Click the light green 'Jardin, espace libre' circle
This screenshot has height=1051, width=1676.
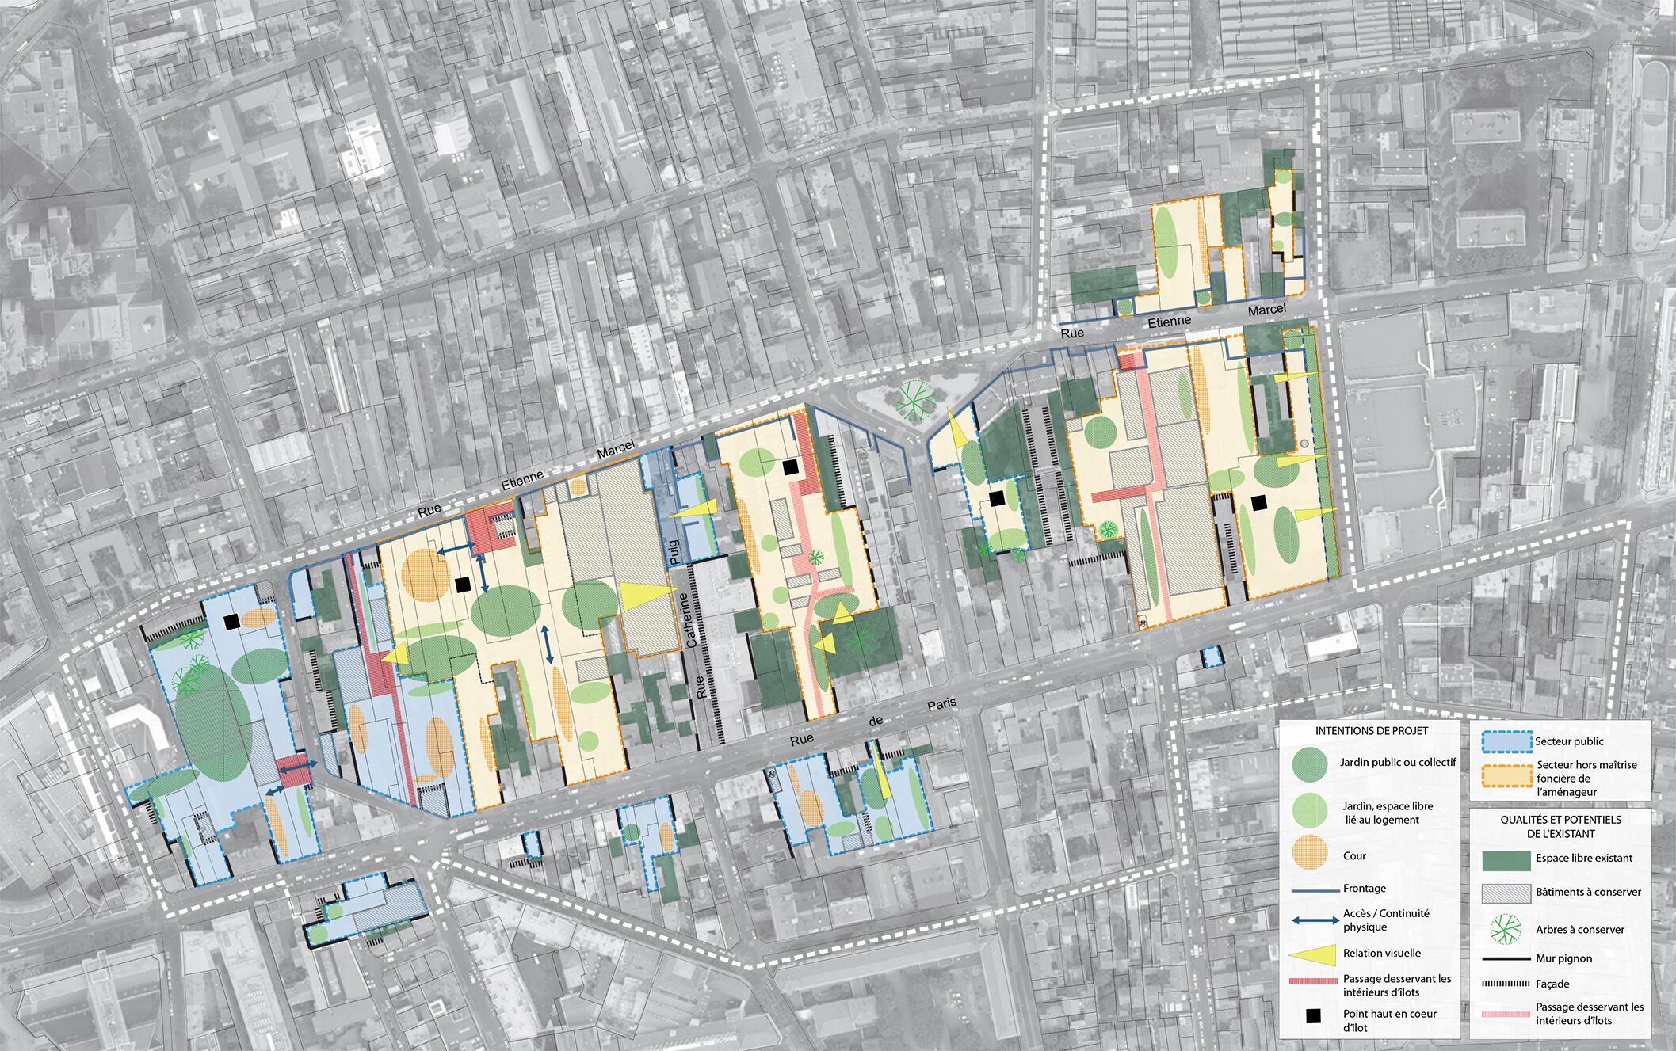1309,810
